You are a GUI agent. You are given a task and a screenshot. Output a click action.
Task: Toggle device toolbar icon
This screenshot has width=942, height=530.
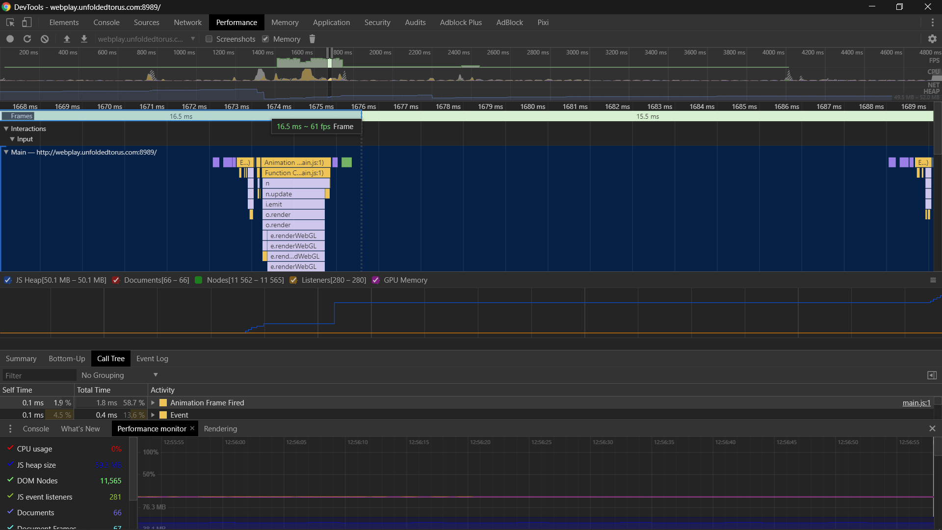click(27, 23)
